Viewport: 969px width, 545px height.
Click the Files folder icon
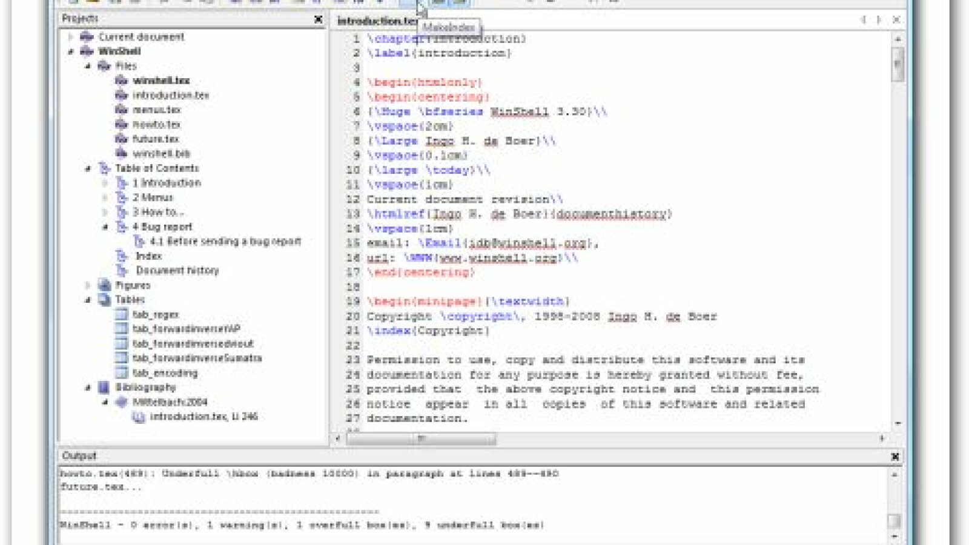click(104, 66)
